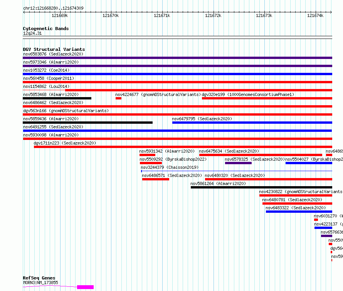This screenshot has width=343, height=291.
Task: Click the black bar of nsv5853468
Action: pyautogui.click(x=57, y=98)
